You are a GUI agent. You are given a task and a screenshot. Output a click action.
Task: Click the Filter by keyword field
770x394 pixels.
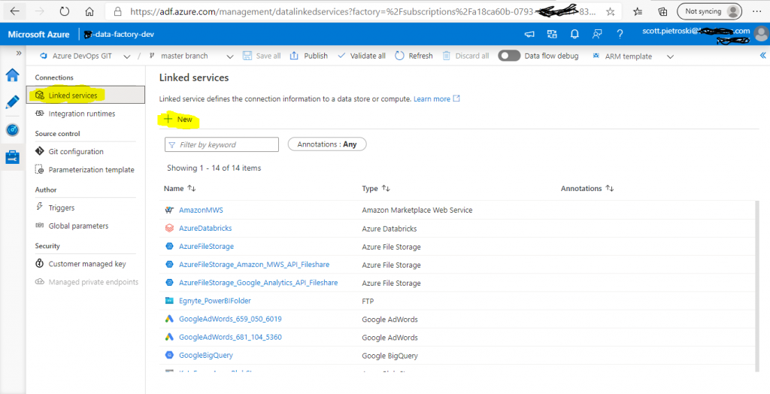point(222,144)
